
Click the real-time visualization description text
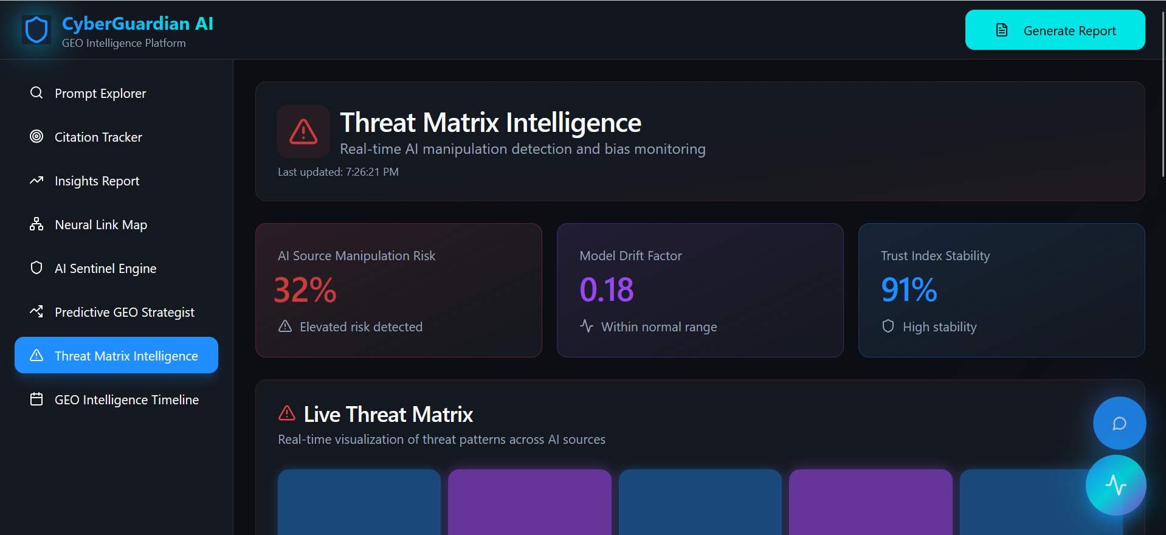441,439
